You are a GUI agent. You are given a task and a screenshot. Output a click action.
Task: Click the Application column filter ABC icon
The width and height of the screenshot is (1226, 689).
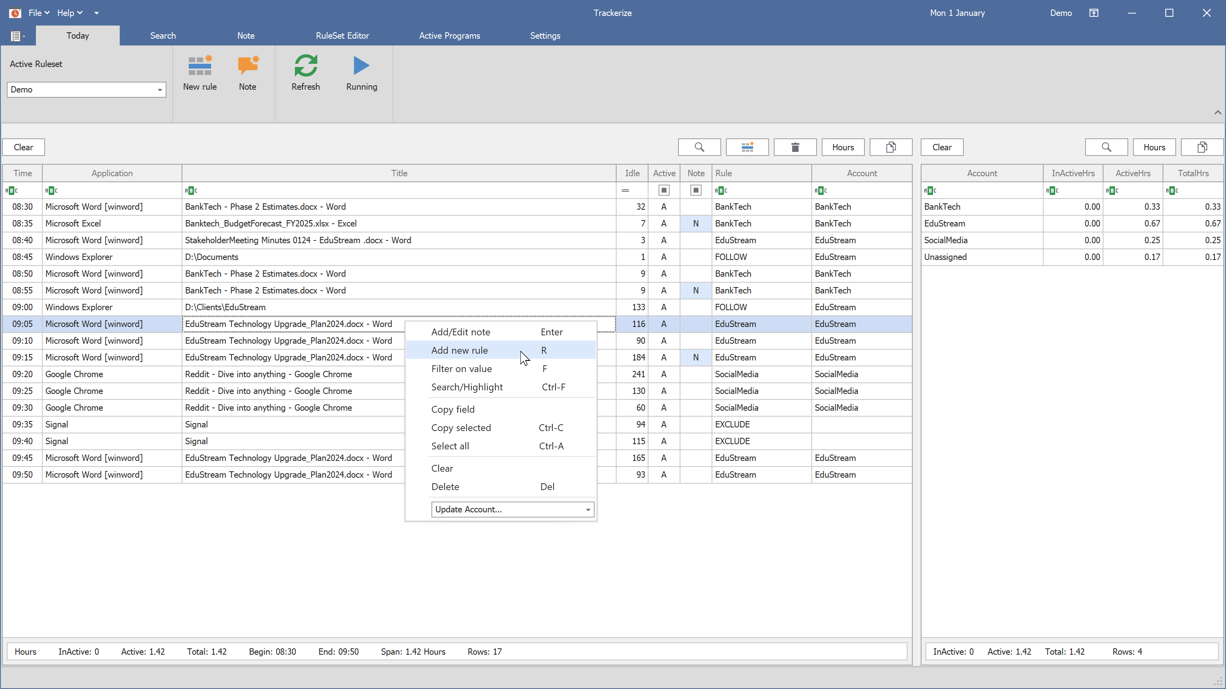tap(51, 191)
